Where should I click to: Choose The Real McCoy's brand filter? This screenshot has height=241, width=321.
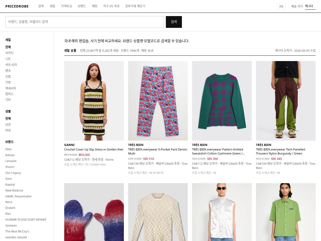click(17, 231)
